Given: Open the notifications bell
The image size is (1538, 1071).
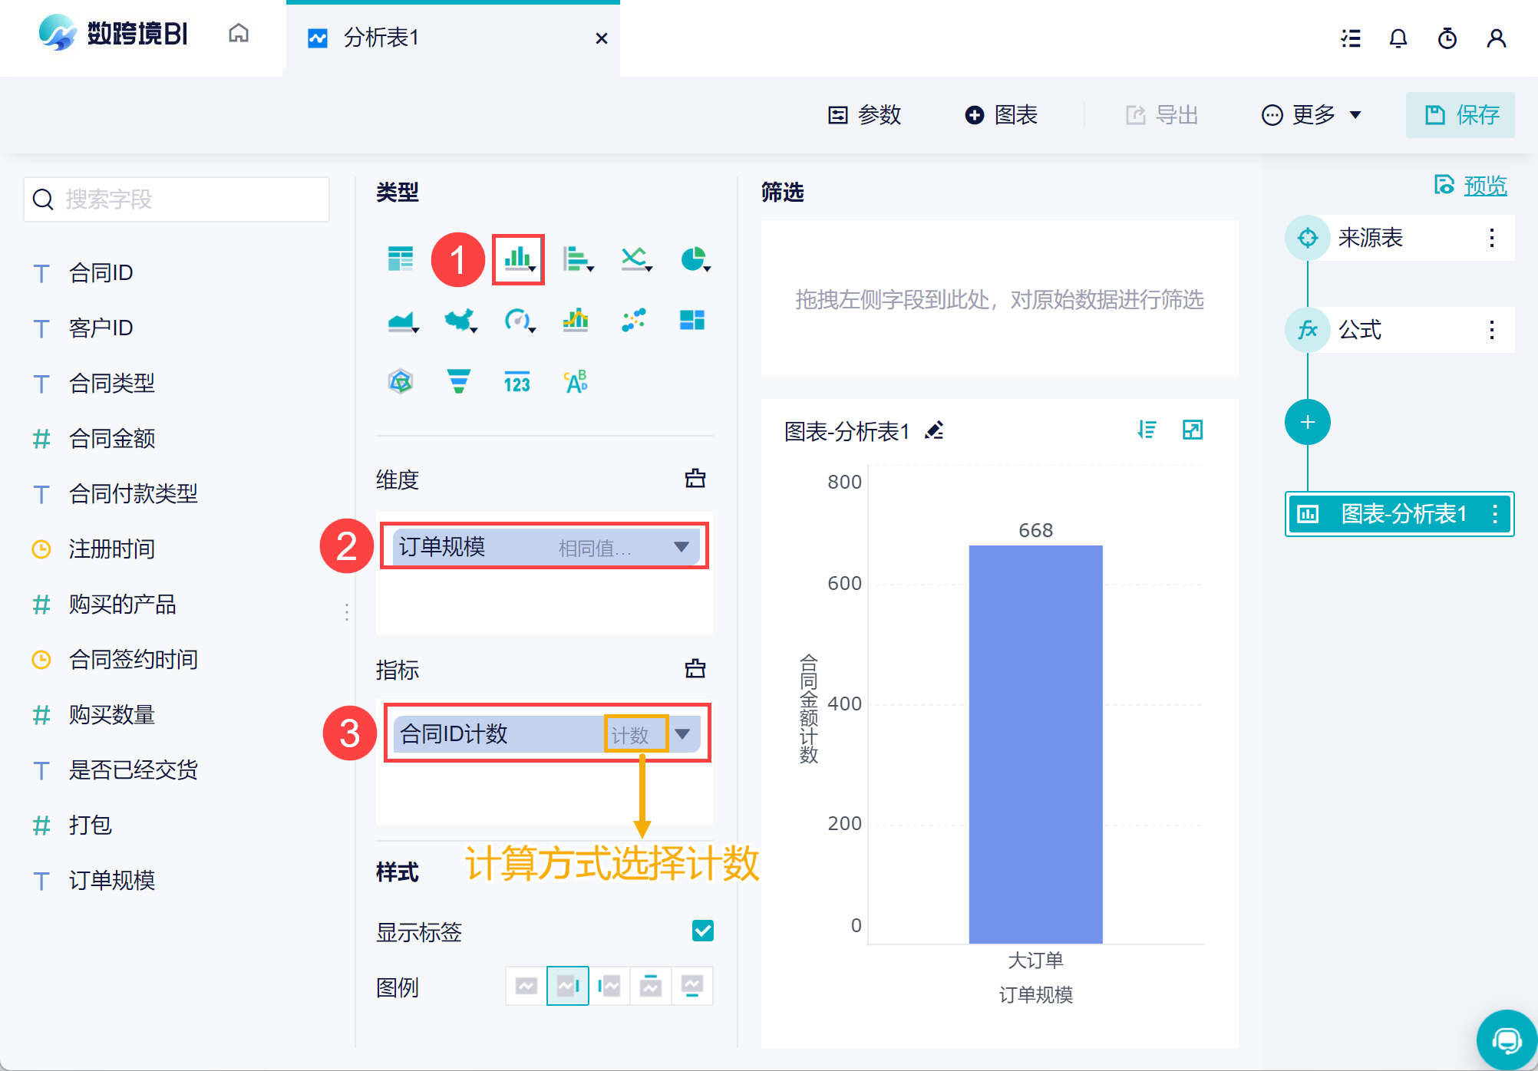Looking at the screenshot, I should [x=1398, y=38].
